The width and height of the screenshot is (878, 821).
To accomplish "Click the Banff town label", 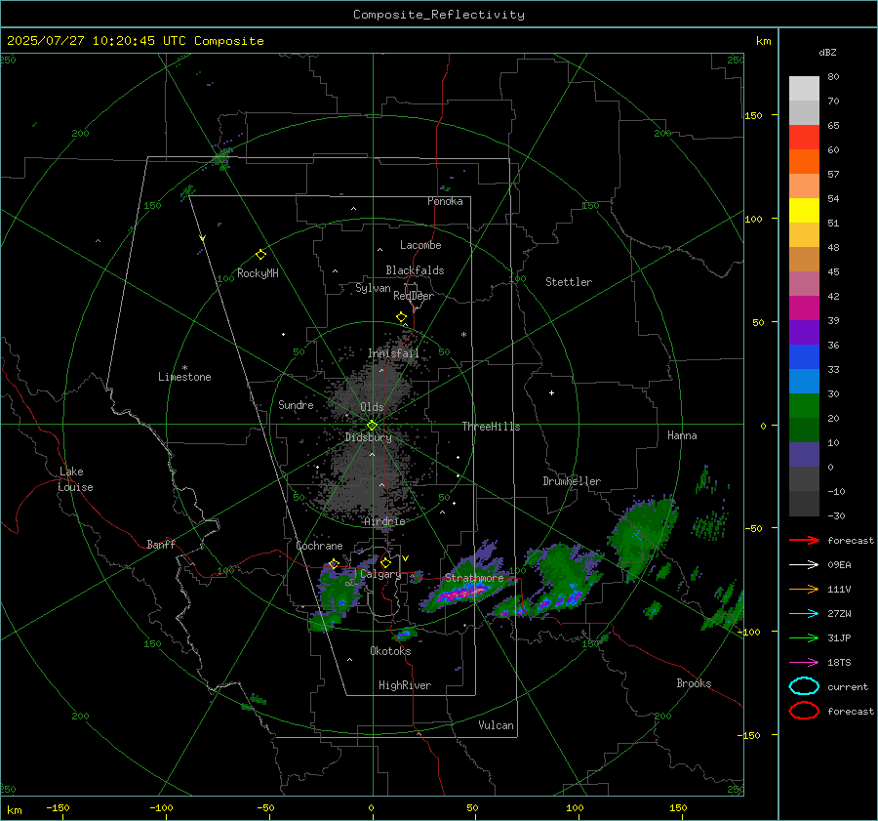I will coord(161,545).
